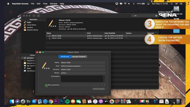This screenshot has height=107, width=190.
Task: Open Photos from the Dock
Action: point(112,101)
